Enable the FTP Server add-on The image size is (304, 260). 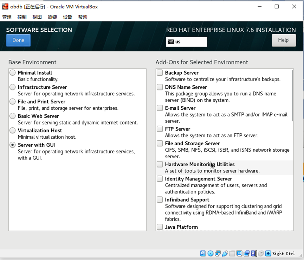160,129
